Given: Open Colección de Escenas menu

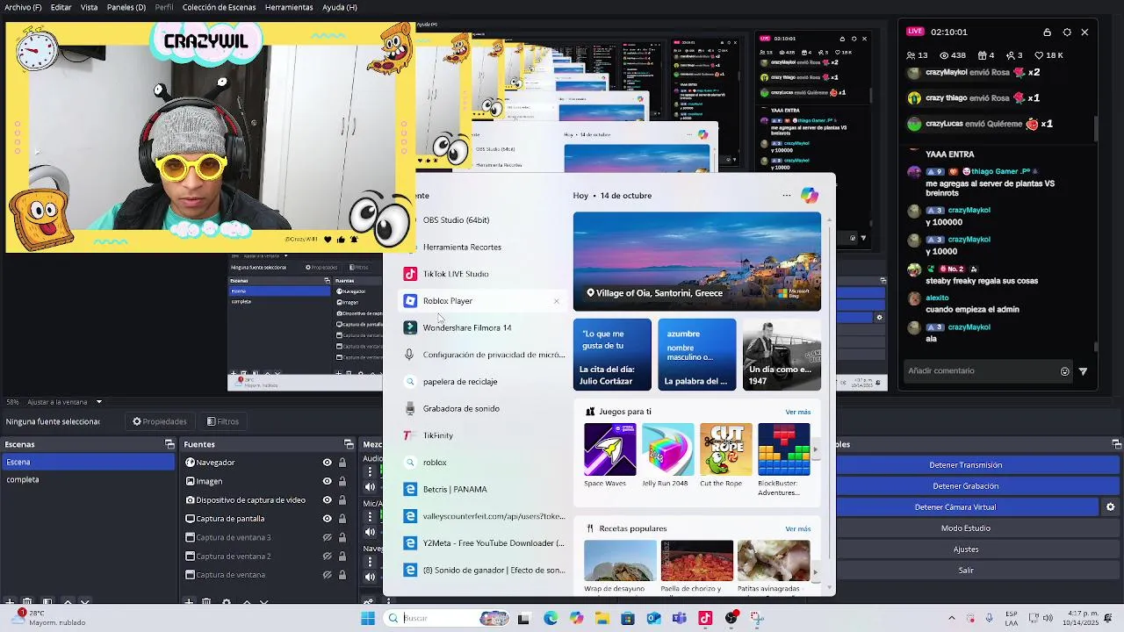Looking at the screenshot, I should pyautogui.click(x=220, y=7).
